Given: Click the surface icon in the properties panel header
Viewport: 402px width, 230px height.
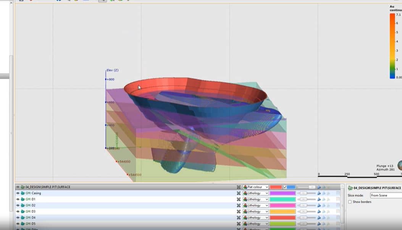Looking at the screenshot, I should [x=350, y=188].
